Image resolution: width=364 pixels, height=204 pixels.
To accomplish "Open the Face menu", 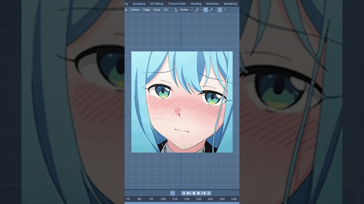I will click(x=157, y=10).
